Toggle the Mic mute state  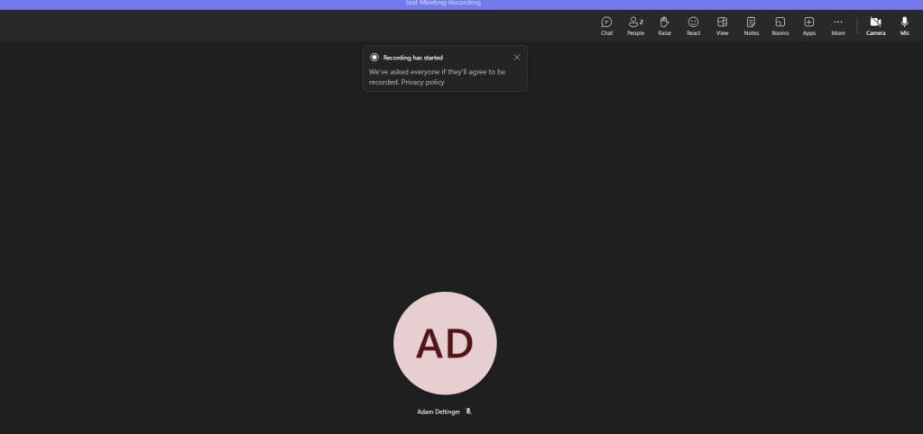coord(904,25)
